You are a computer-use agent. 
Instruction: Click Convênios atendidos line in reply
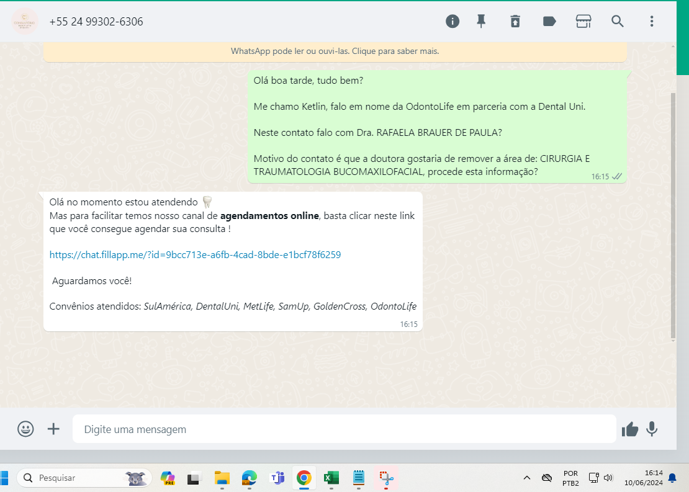(233, 306)
